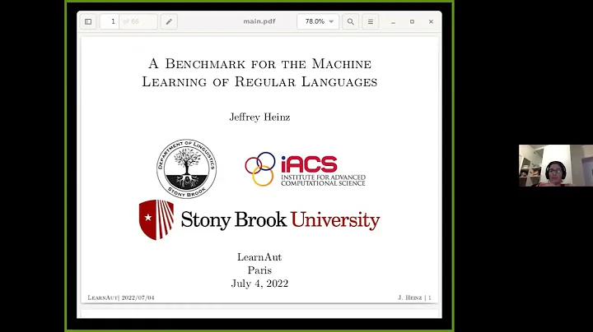Open the 78.0% zoom dropdown
Image resolution: width=593 pixels, height=332 pixels.
click(x=318, y=21)
